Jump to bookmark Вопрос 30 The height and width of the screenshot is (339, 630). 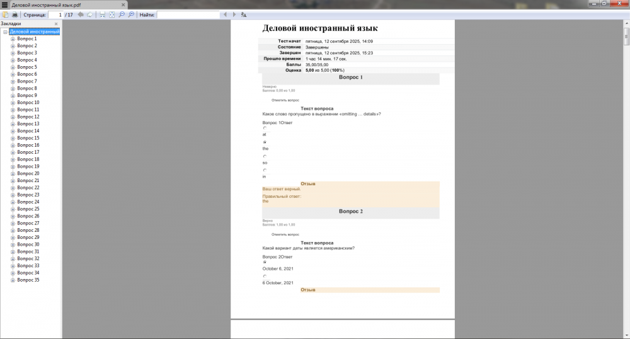coord(28,244)
